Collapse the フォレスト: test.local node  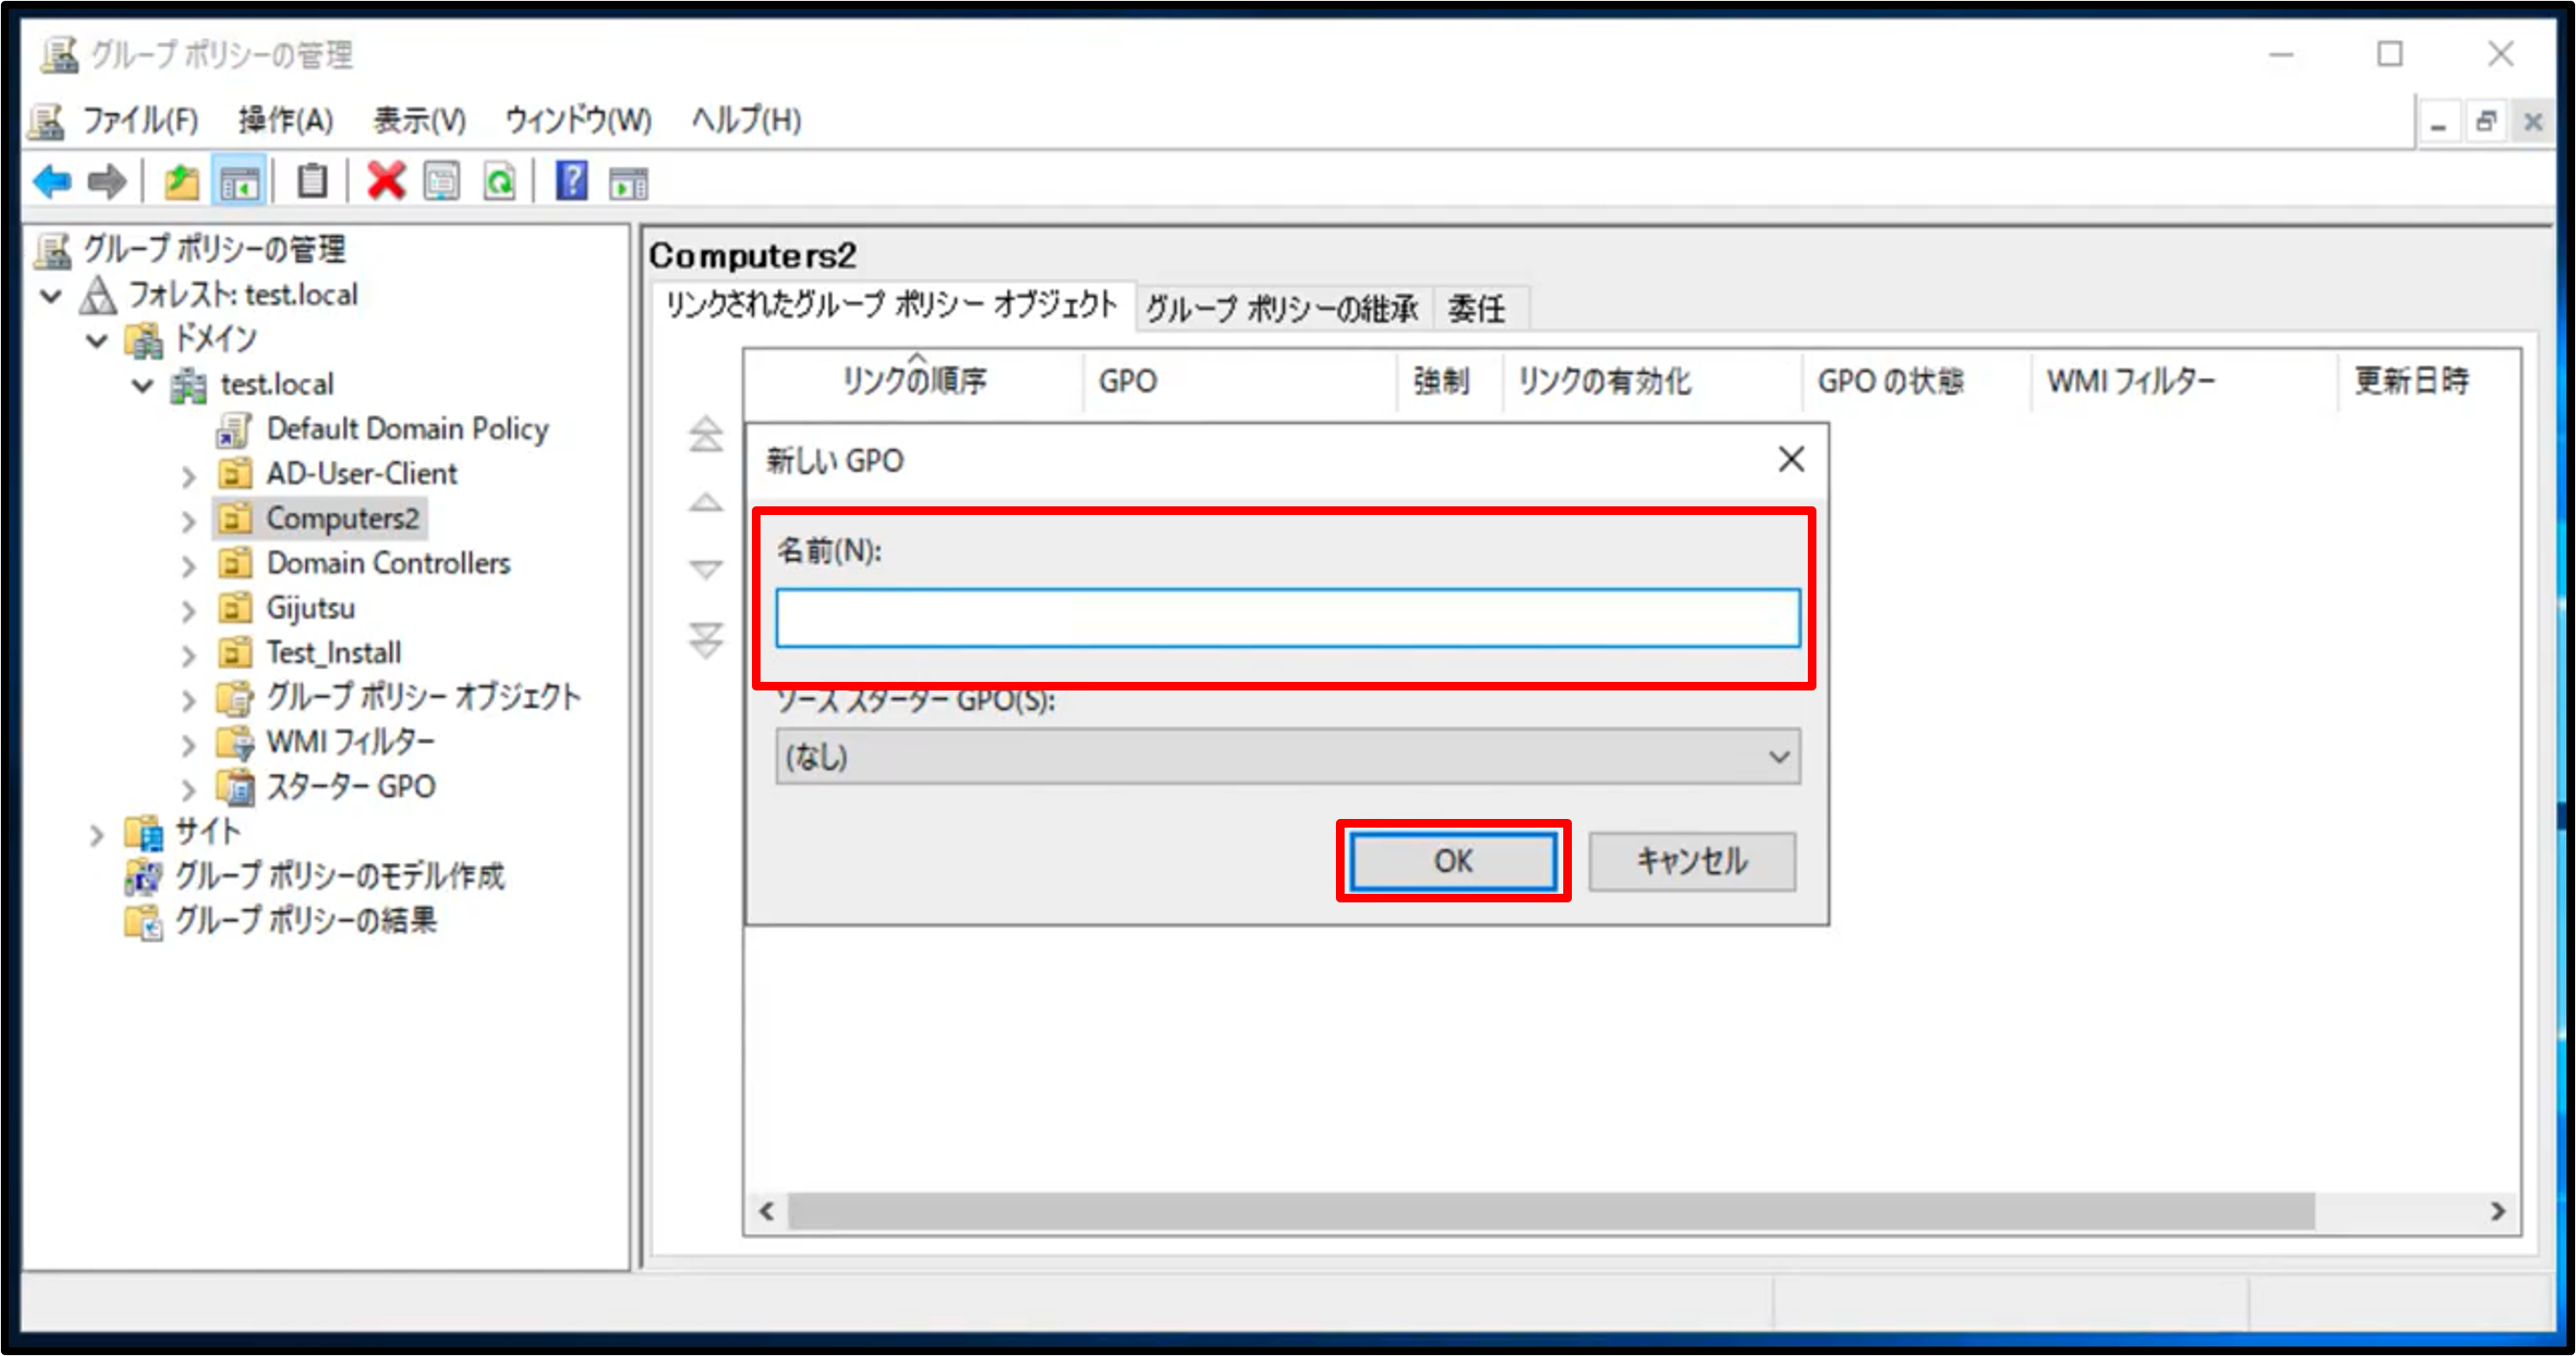coord(51,296)
